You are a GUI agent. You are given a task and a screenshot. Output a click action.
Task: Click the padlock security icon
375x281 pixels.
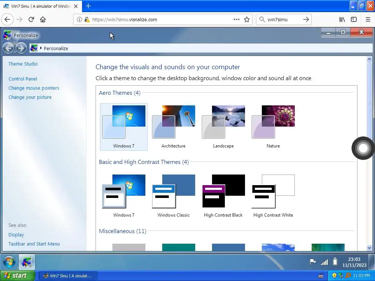[x=87, y=20]
